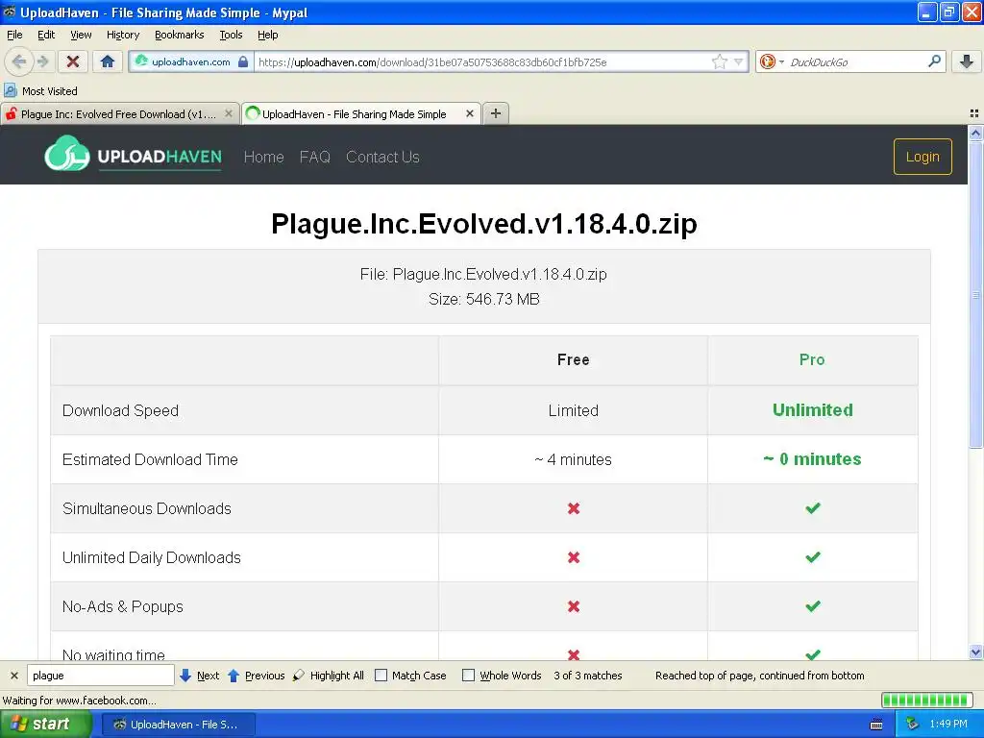Open the URL history dropdown arrow
The width and height of the screenshot is (984, 738).
click(x=739, y=61)
